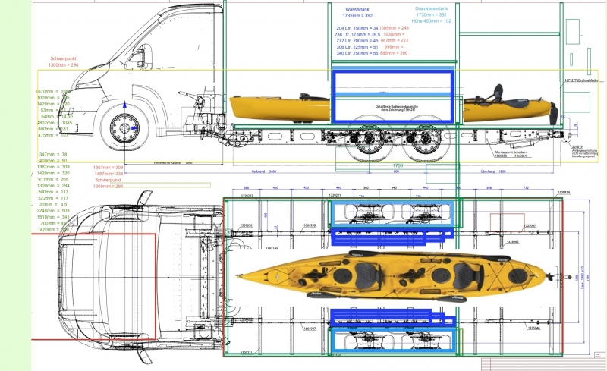Select the green '500mm = 113' entry
The image size is (607, 371).
click(53, 192)
